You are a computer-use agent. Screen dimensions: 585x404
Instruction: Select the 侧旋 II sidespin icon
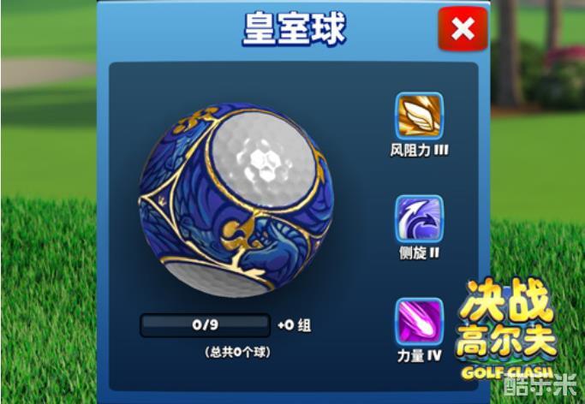pos(420,219)
